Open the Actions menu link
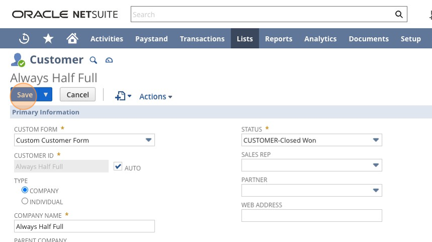This screenshot has width=432, height=242. tap(156, 97)
